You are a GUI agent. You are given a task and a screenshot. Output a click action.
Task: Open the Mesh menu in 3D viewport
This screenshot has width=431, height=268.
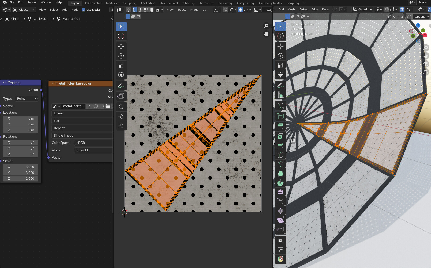291,9
